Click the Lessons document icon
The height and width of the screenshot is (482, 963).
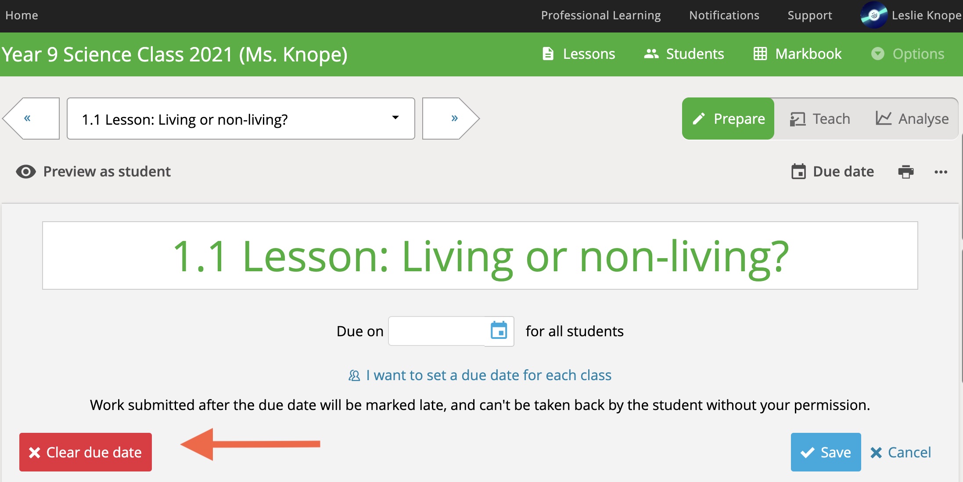pyautogui.click(x=548, y=54)
